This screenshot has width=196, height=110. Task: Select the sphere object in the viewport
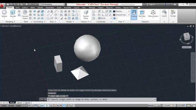point(87,48)
